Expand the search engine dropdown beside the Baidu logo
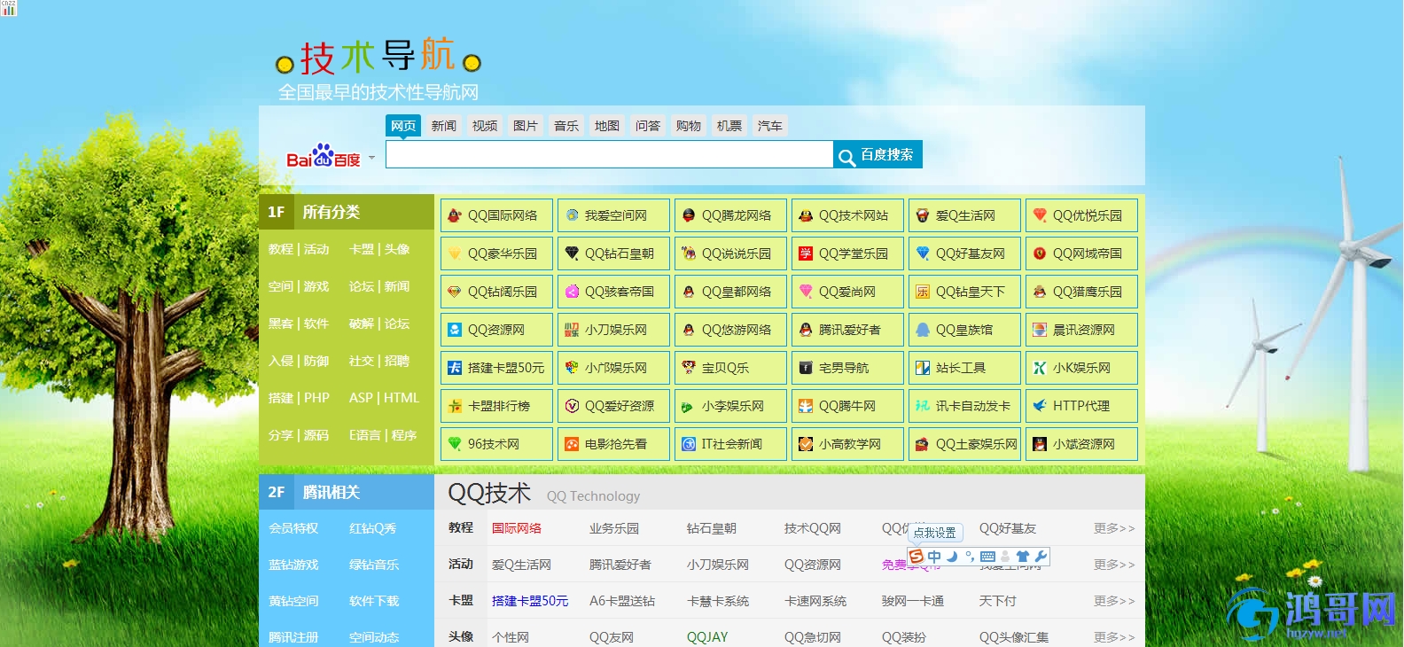 pyautogui.click(x=371, y=158)
